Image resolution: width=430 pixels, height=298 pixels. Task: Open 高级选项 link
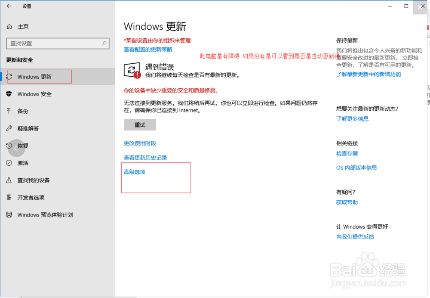[135, 172]
